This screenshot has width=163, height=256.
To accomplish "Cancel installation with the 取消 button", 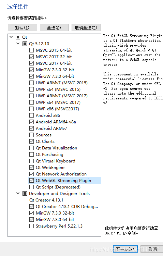I will 152,249.
